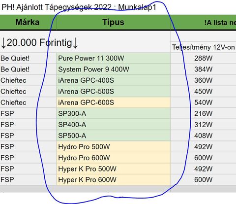Click Be Quiet! in Pure Power 11 row
The width and height of the screenshot is (236, 204).
tap(15, 58)
